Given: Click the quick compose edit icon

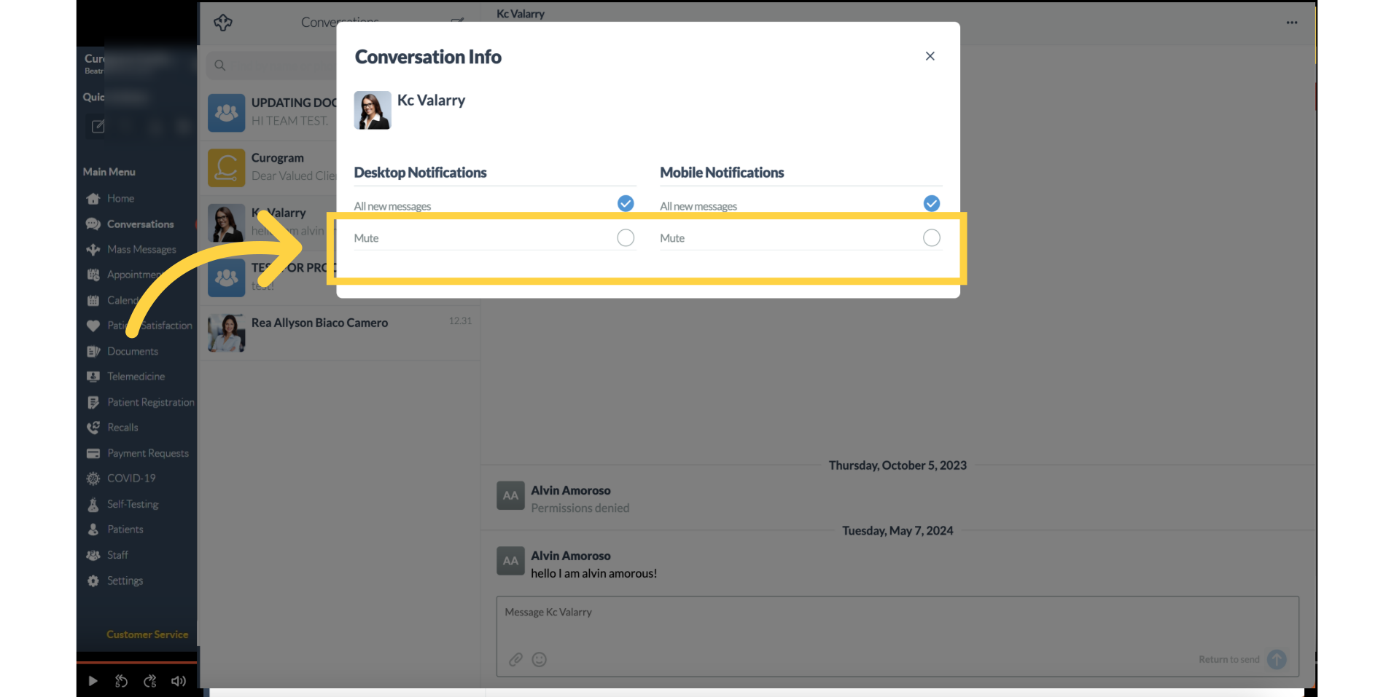Looking at the screenshot, I should [97, 127].
